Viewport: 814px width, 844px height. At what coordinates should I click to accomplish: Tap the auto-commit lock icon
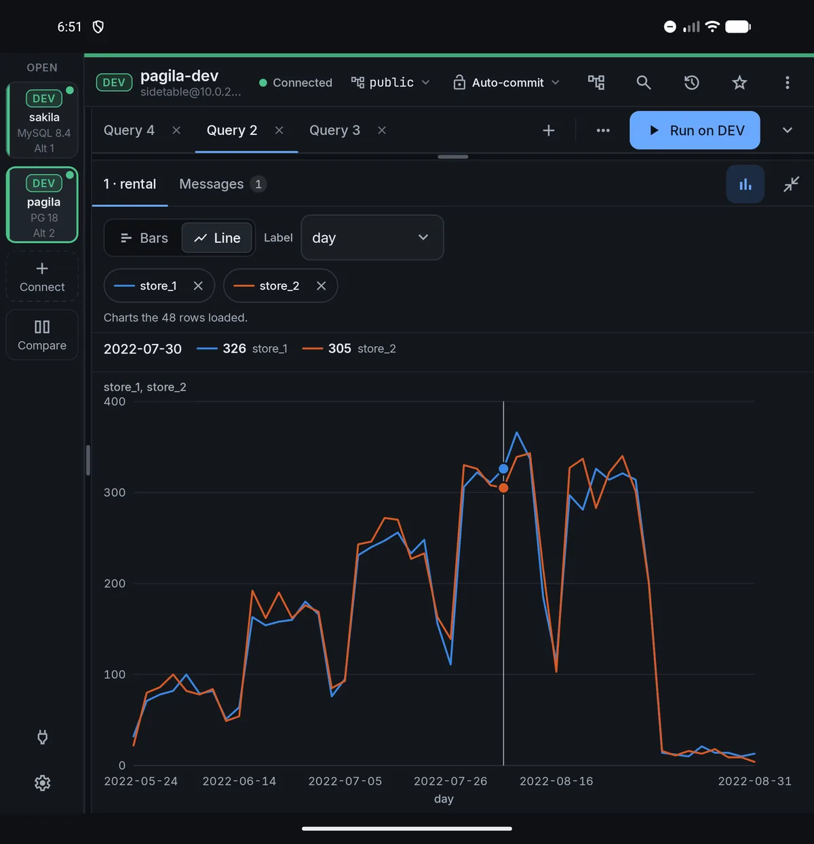(459, 83)
